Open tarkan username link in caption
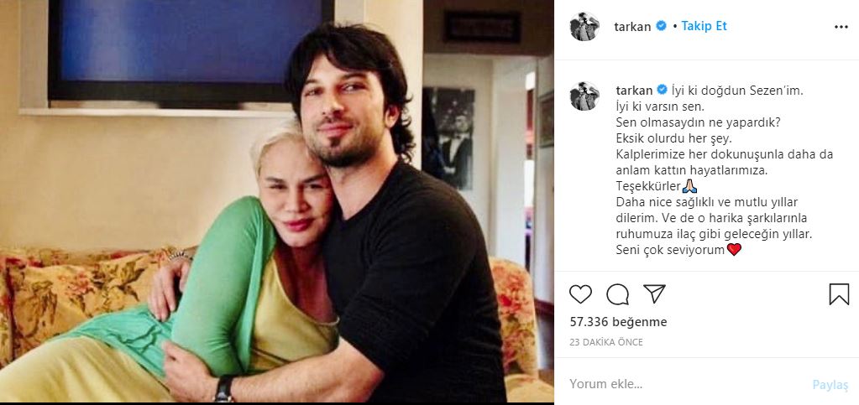Image resolution: width=859 pixels, height=405 pixels. click(633, 91)
